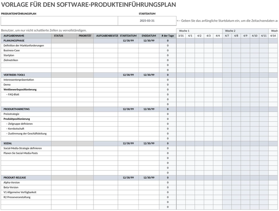Select the Preisstrategie task cell
Viewport: 279px width, 211px height.
[26, 114]
